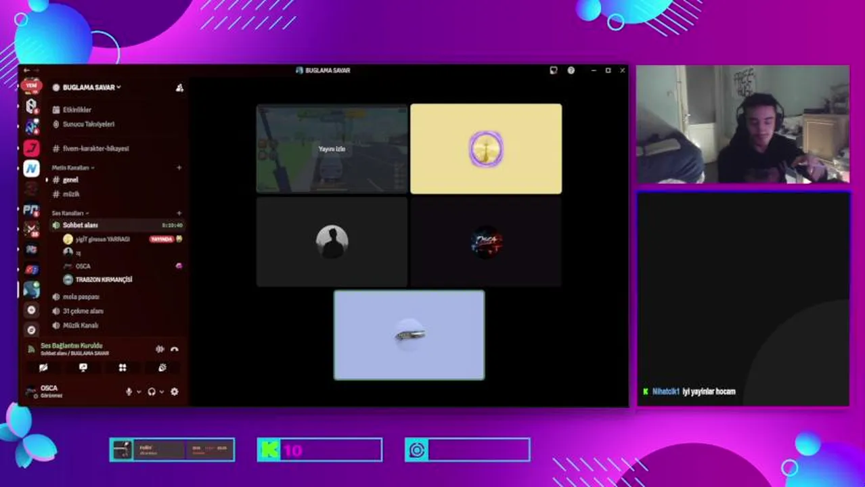This screenshot has width=865, height=487.
Task: Open Sunucu Takviyeleri (server boosts)
Action: 83,124
